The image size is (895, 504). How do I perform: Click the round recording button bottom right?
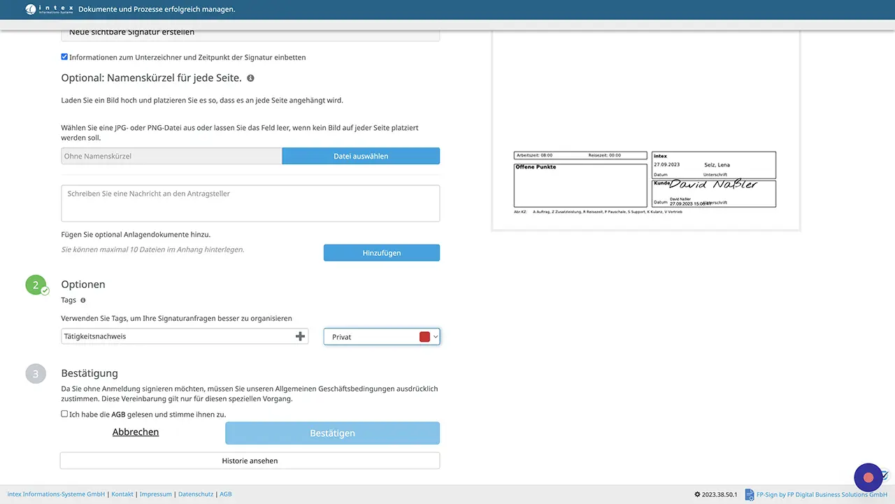pos(868,477)
